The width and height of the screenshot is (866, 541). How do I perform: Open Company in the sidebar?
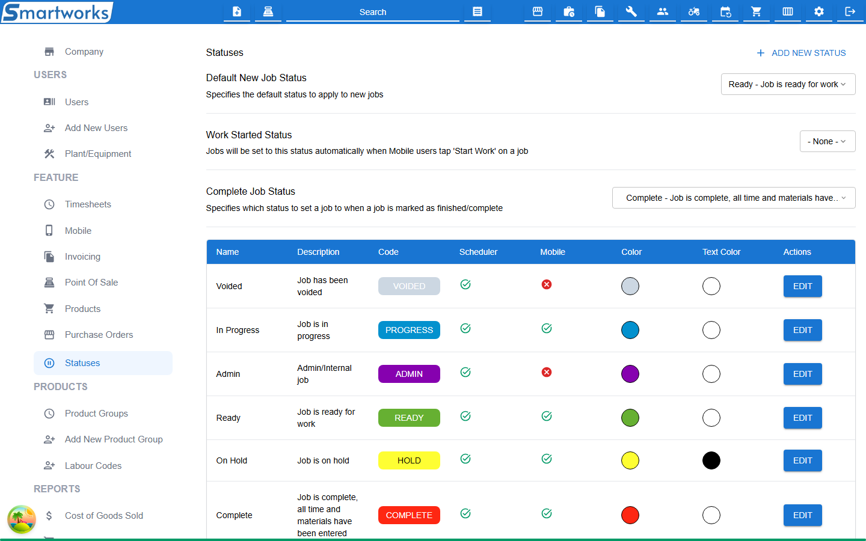84,52
